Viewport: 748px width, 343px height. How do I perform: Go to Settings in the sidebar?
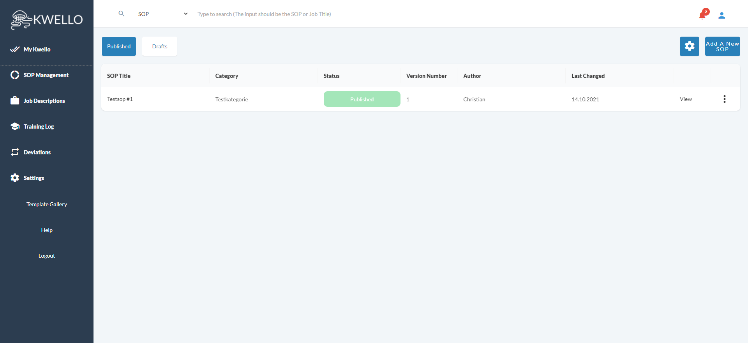34,178
